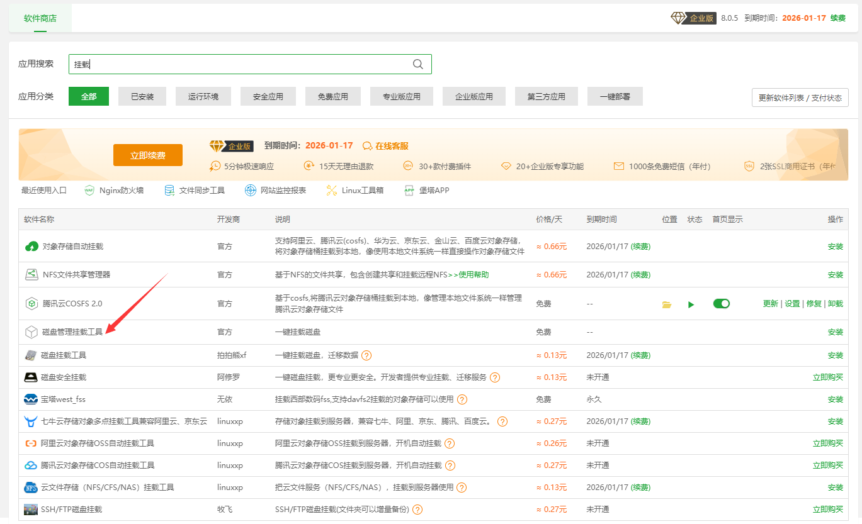Click the 腾讯云COSFS 2.0 plugin icon
This screenshot has height=524, width=862.
point(31,304)
